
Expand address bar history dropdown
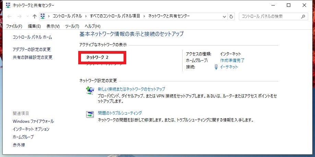[225, 17]
